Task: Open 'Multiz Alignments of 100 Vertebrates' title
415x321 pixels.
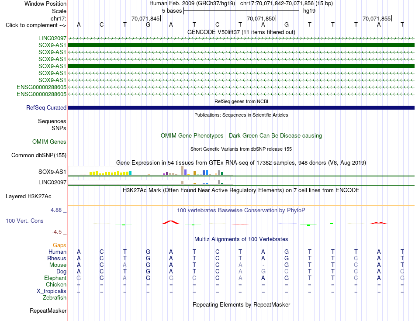Action: (x=241, y=239)
